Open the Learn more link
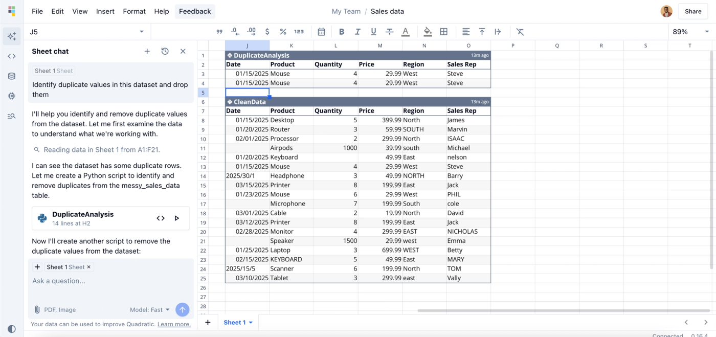 coord(174,324)
